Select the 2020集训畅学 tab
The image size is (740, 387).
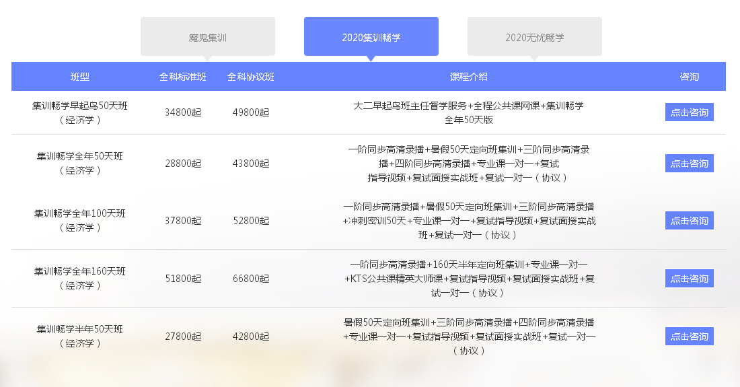click(x=371, y=37)
